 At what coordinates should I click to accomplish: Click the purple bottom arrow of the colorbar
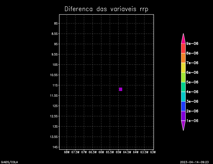click(x=183, y=125)
